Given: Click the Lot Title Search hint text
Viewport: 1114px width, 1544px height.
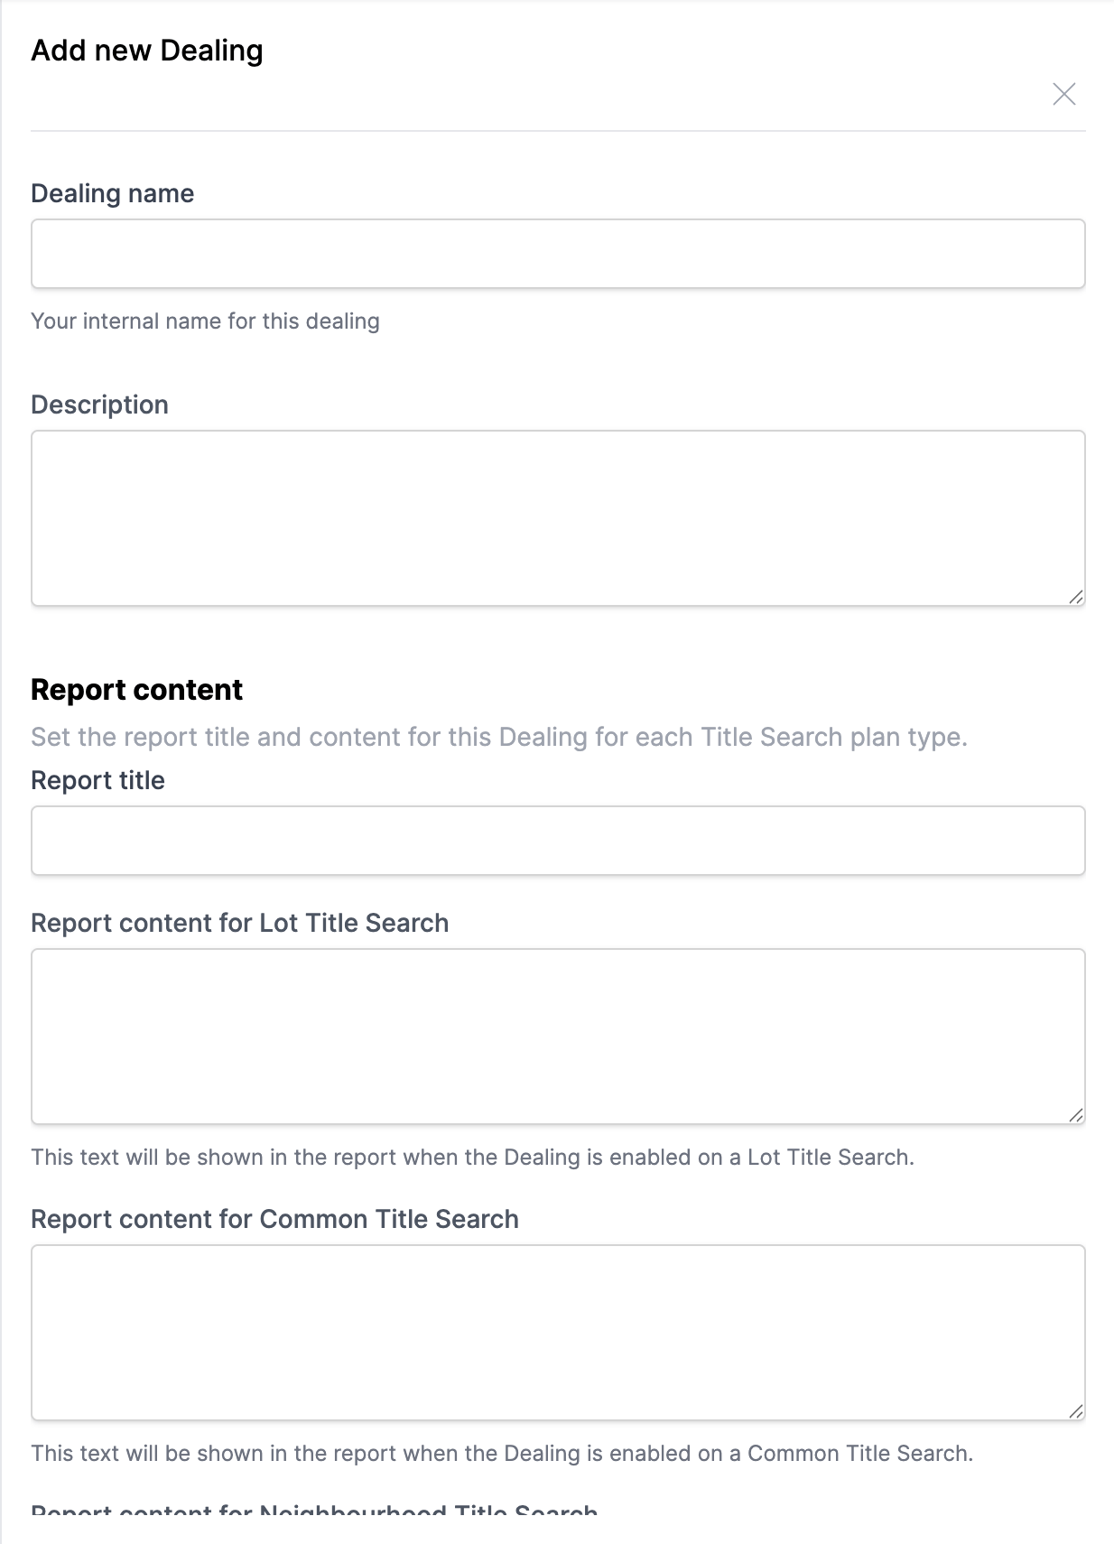Looking at the screenshot, I should point(472,1158).
